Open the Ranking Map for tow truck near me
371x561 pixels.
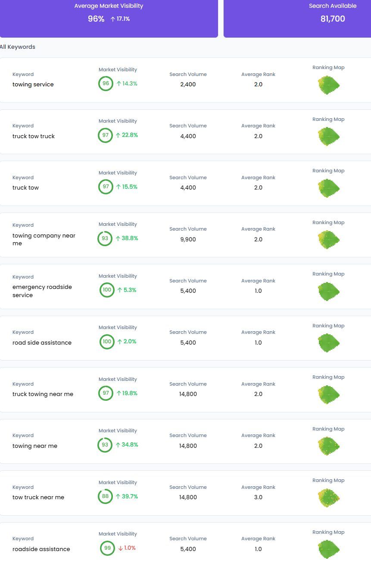329,497
